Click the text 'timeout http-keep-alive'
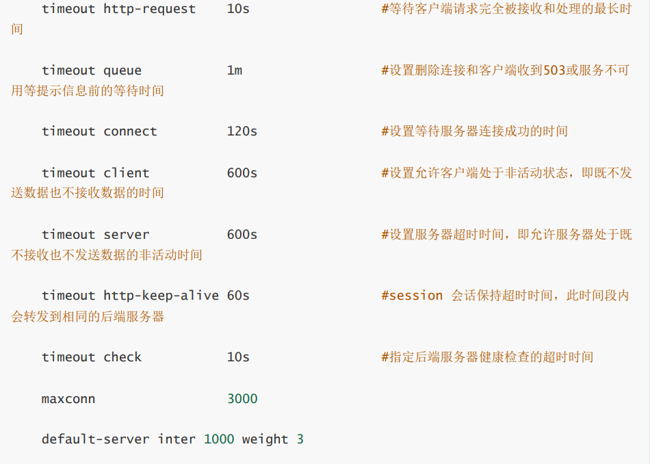The width and height of the screenshot is (650, 464). 130,296
